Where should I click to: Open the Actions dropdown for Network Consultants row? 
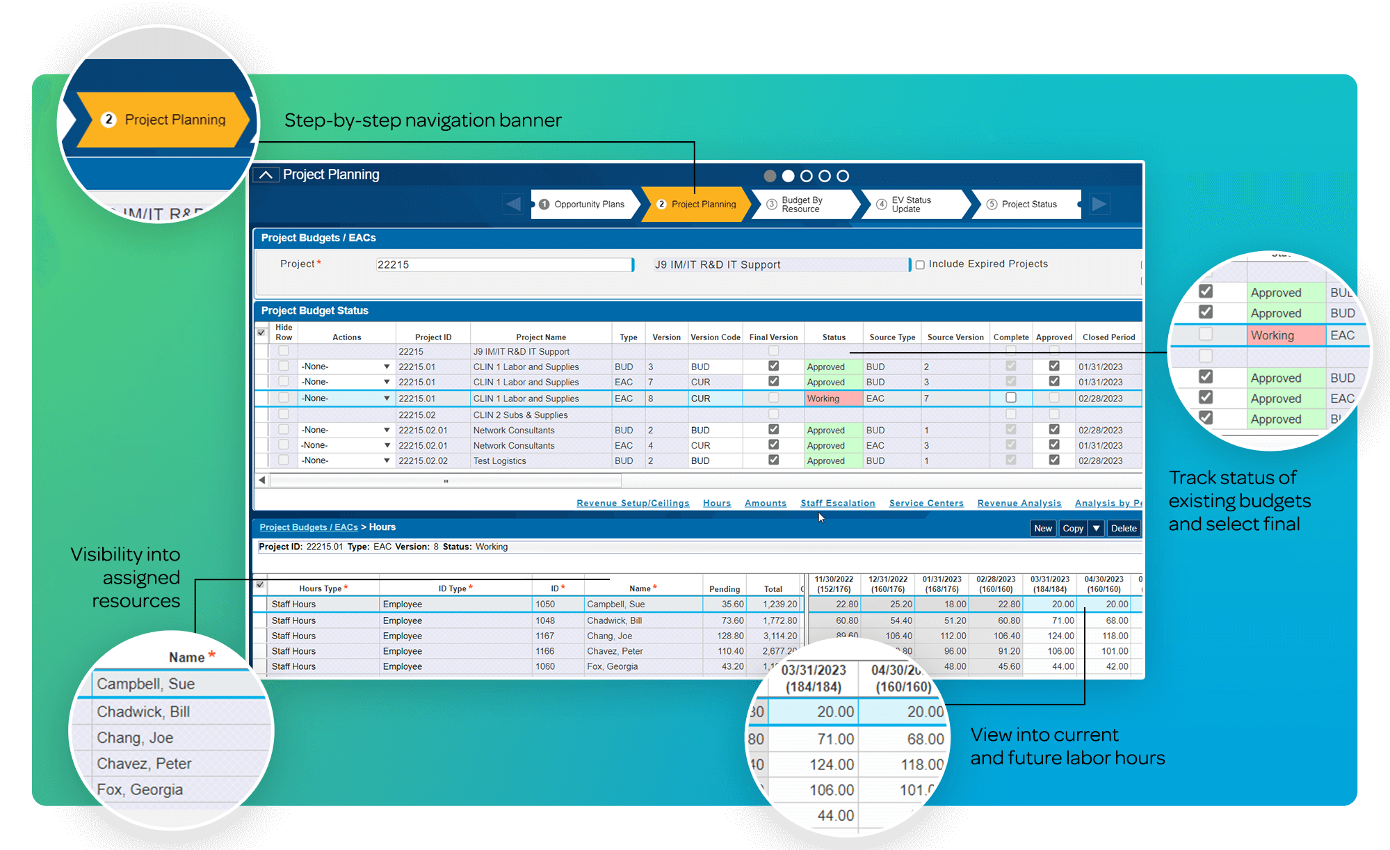coord(387,429)
